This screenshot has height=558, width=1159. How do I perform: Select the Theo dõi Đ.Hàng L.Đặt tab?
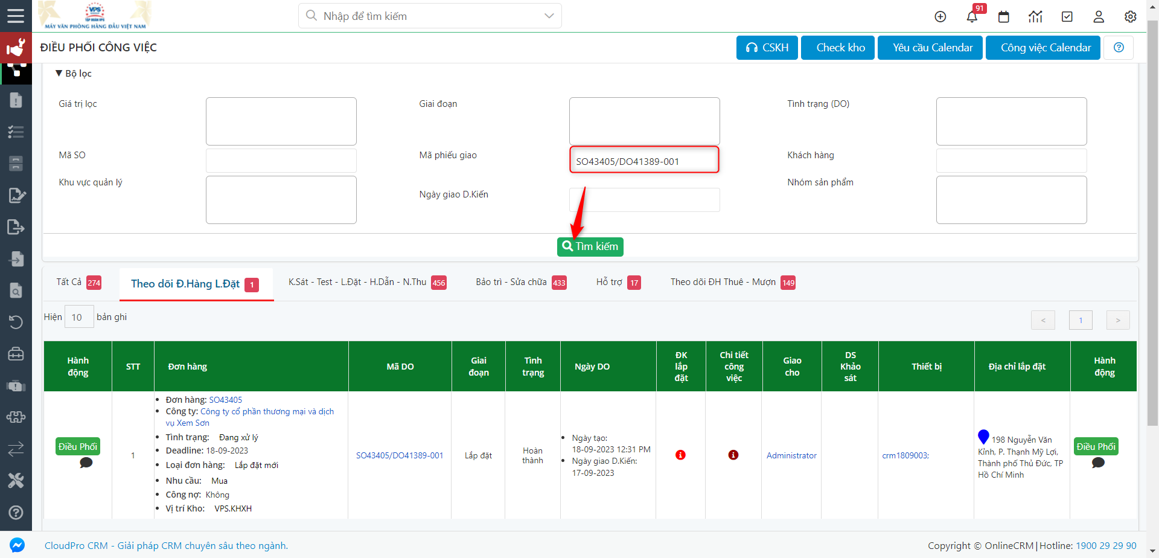(196, 284)
